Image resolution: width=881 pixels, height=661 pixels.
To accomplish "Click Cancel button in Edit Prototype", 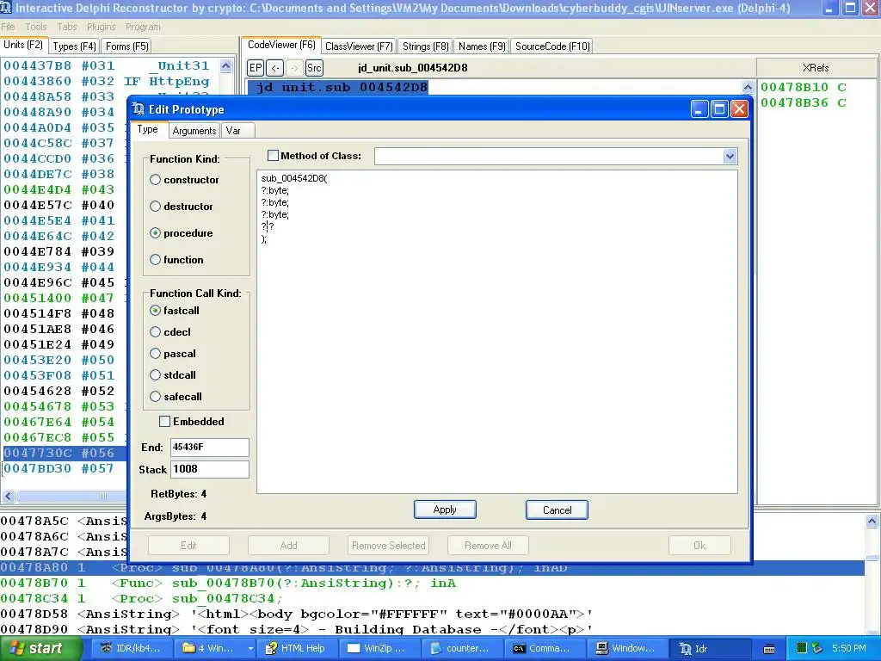I will pos(557,510).
